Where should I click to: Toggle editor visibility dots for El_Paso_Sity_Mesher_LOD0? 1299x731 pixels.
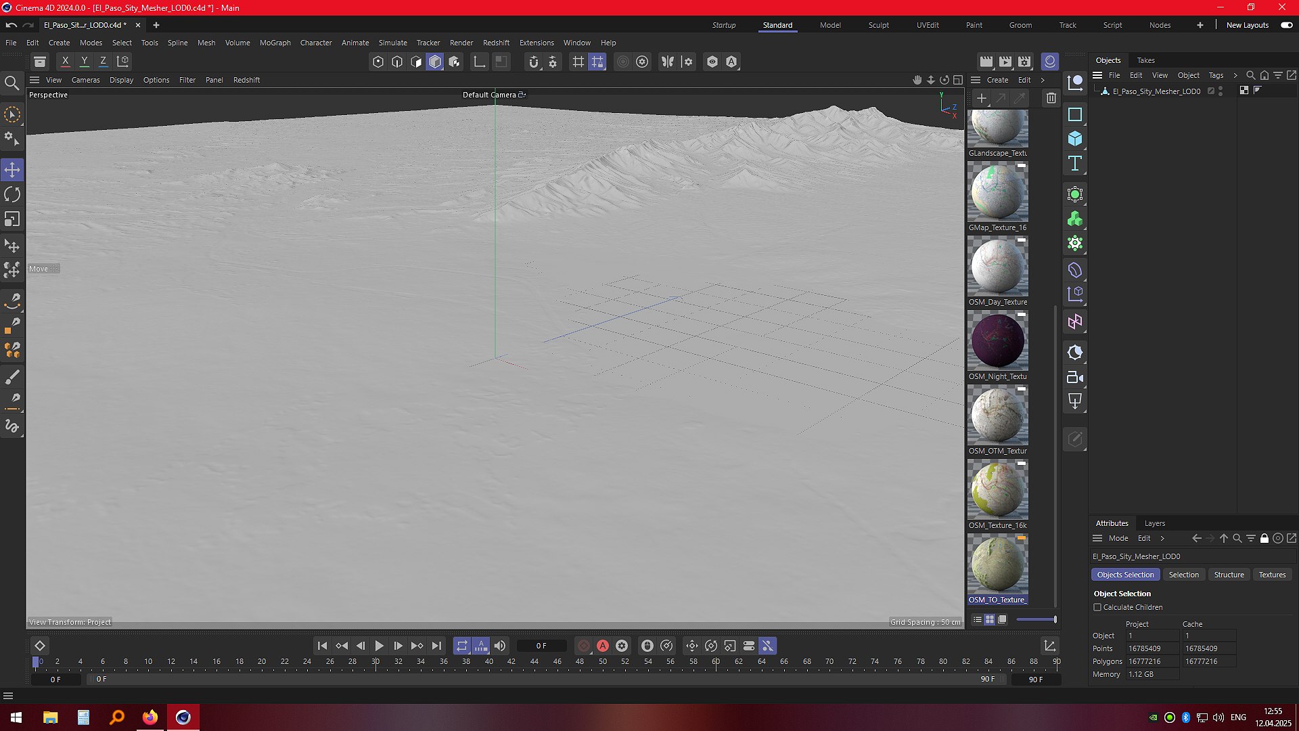pos(1221,91)
